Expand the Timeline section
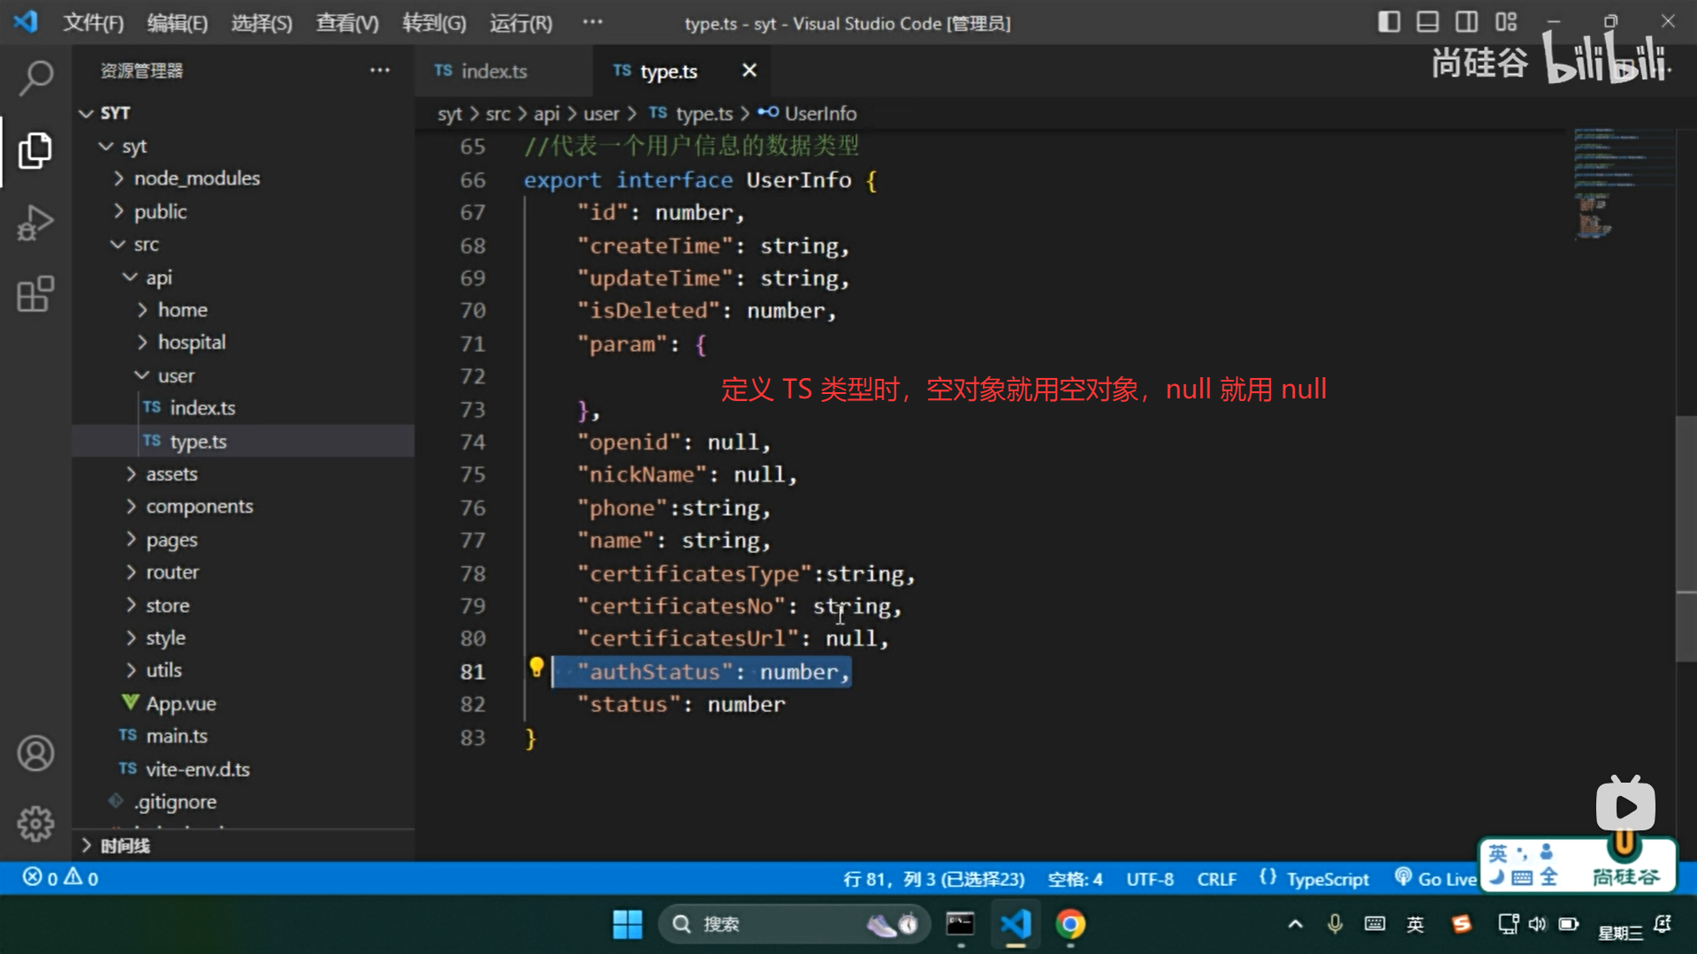The width and height of the screenshot is (1697, 954). pos(124,845)
